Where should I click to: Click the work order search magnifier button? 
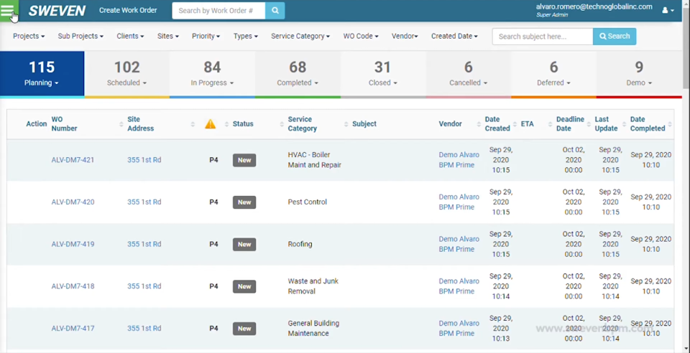[x=275, y=11]
